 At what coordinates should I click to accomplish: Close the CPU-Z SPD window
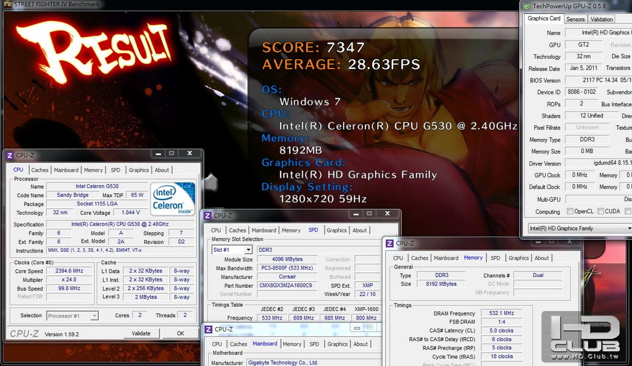click(388, 214)
